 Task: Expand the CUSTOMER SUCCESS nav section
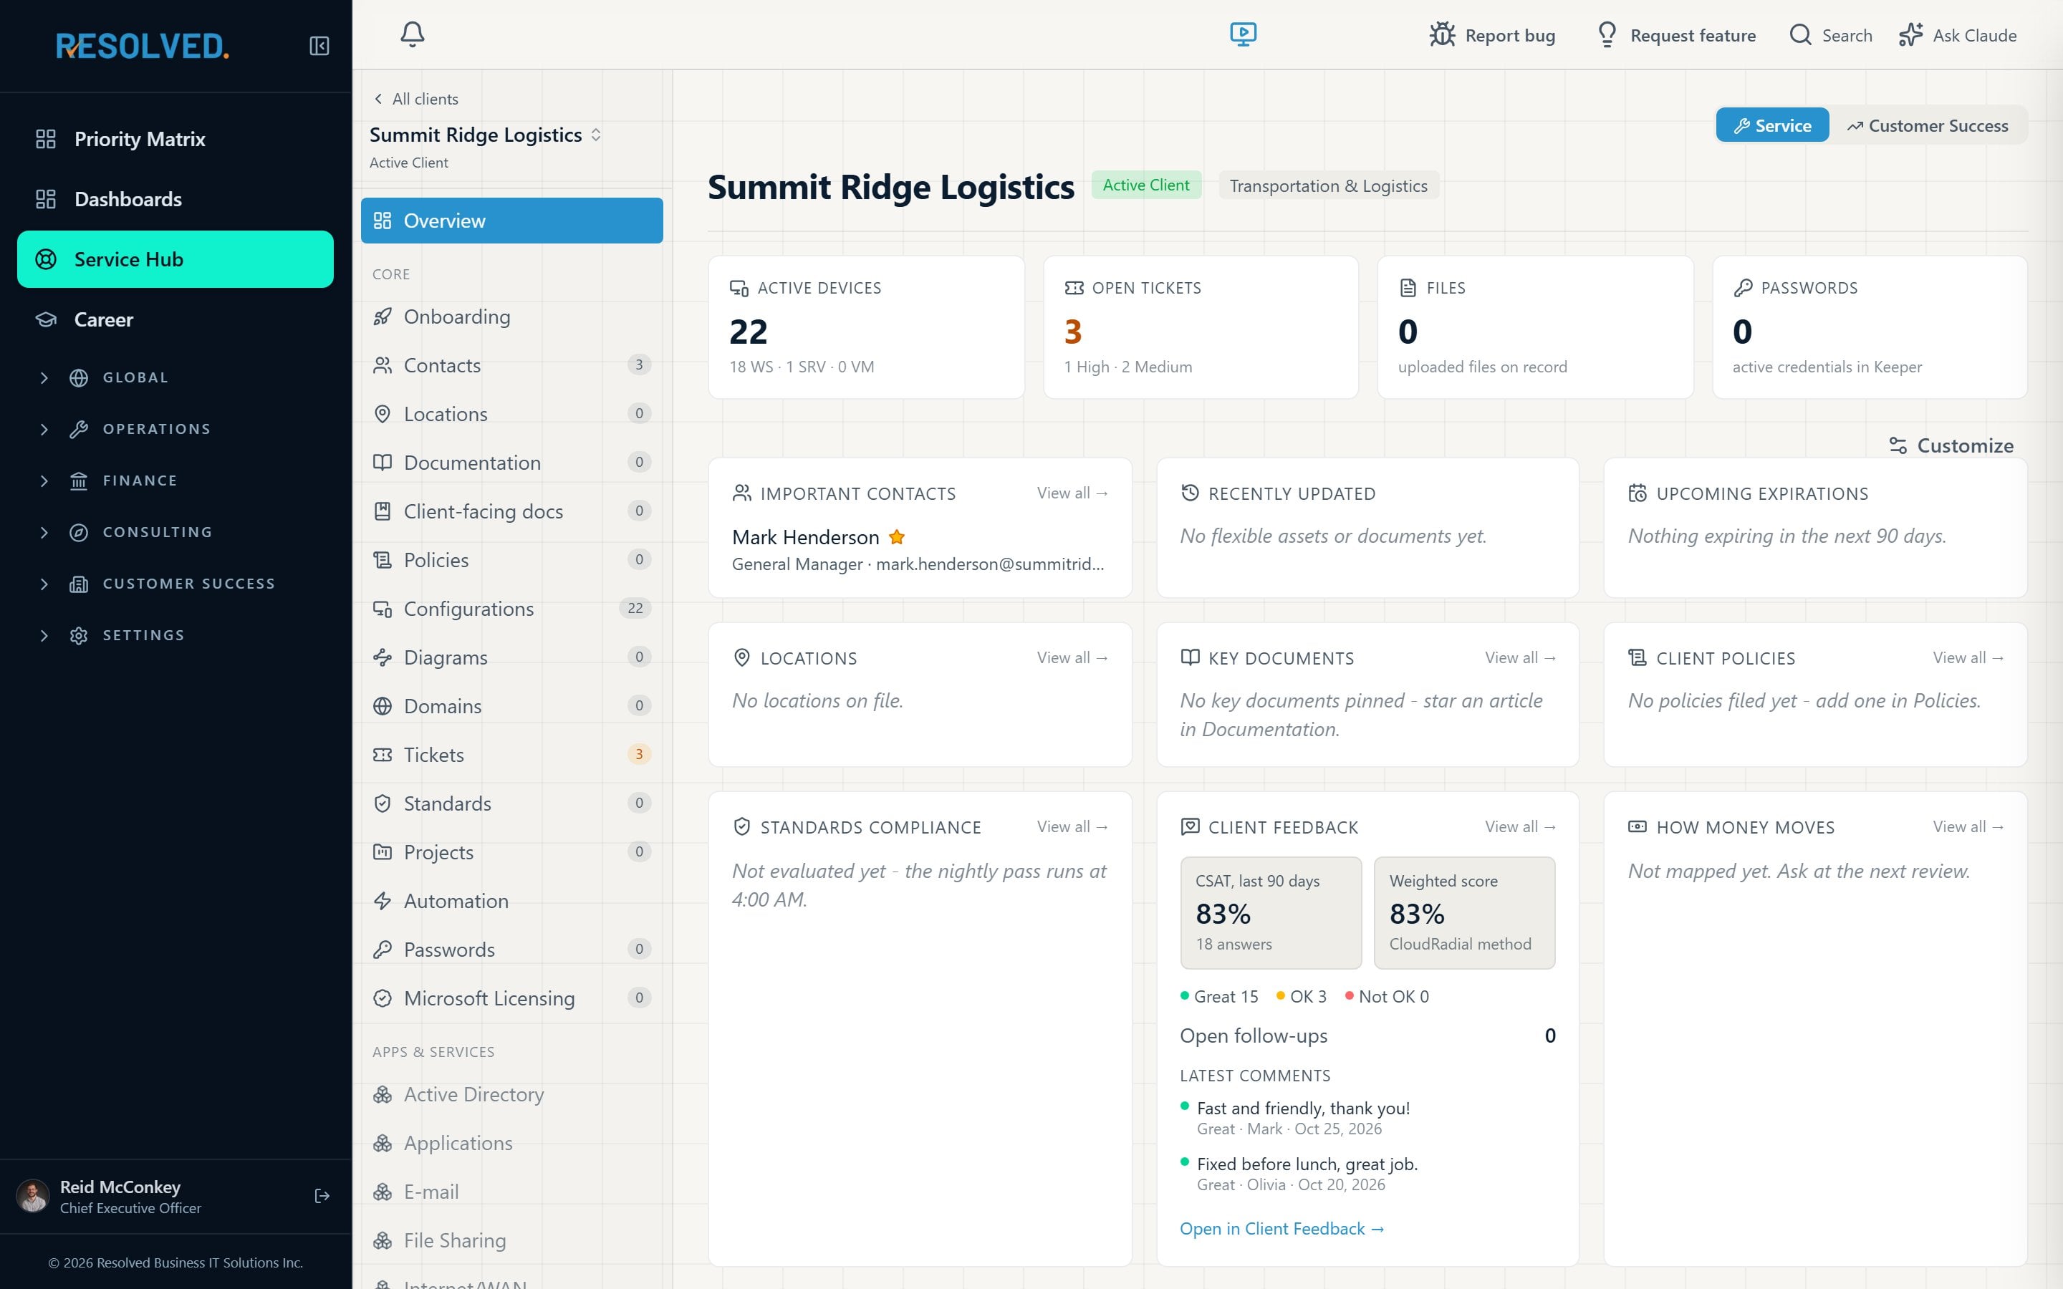pyautogui.click(x=175, y=584)
